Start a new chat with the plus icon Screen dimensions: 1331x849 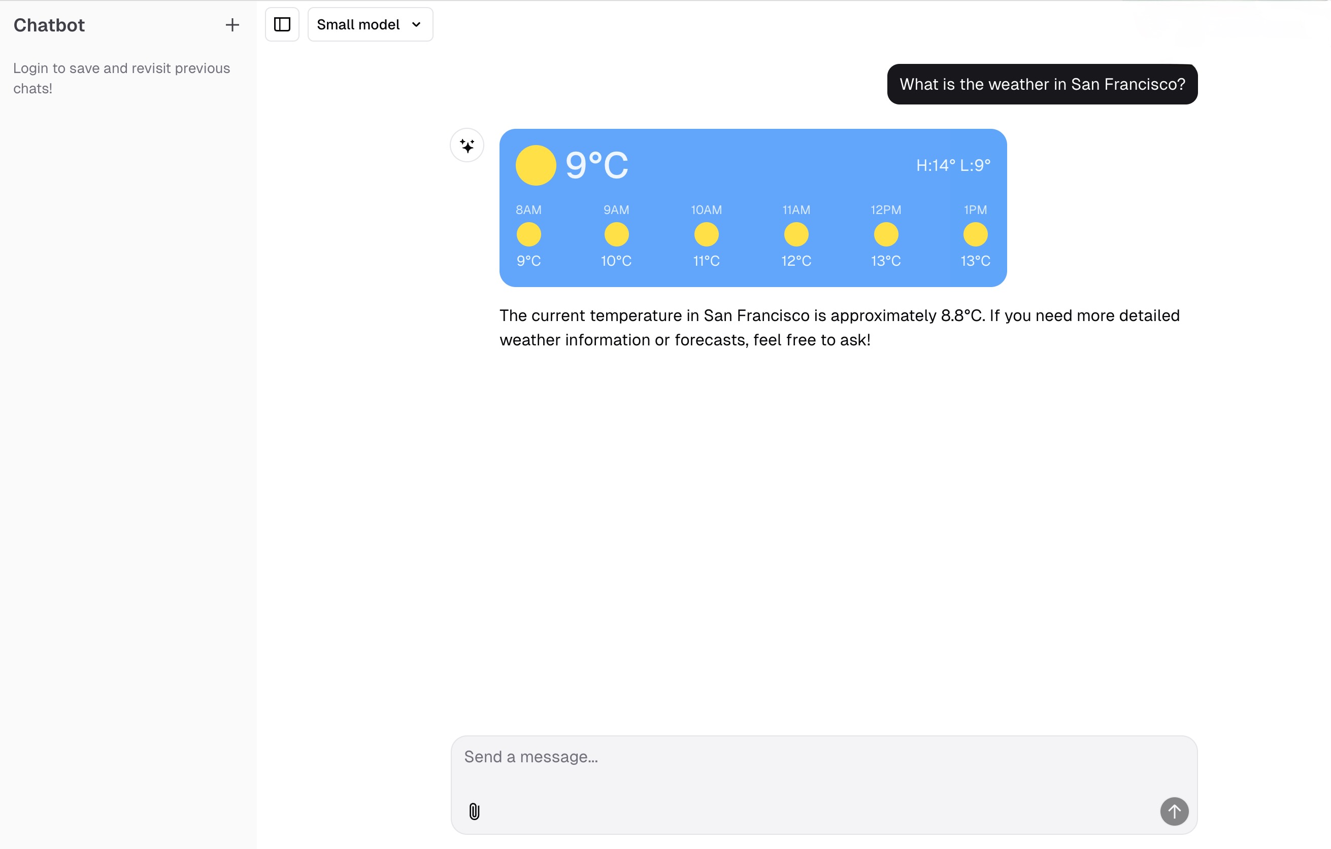(x=232, y=25)
